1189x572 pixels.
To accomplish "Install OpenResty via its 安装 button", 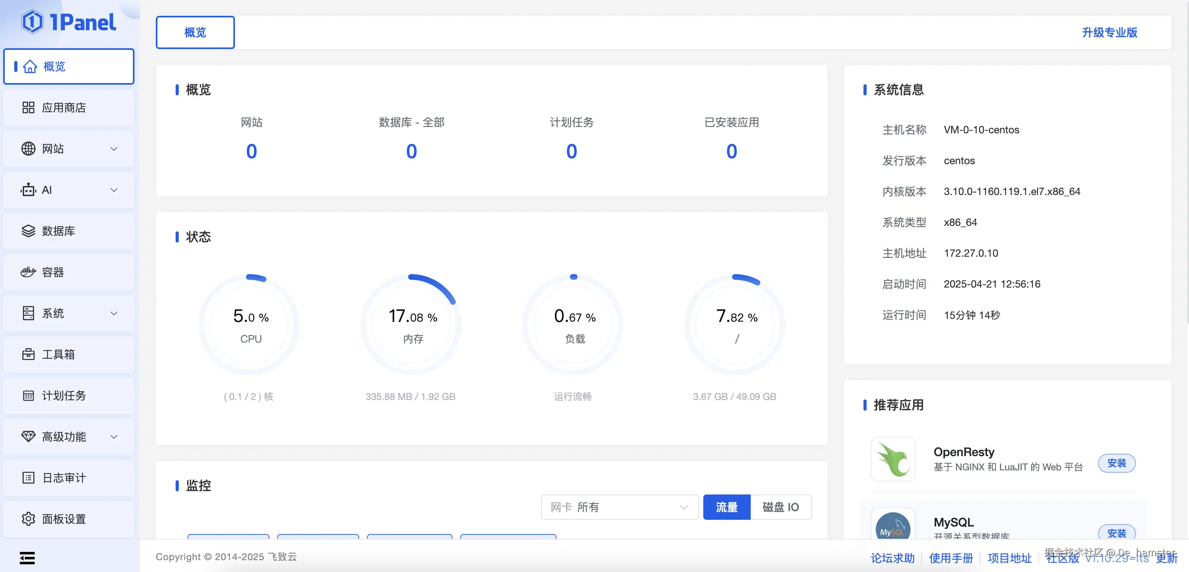I will 1117,463.
